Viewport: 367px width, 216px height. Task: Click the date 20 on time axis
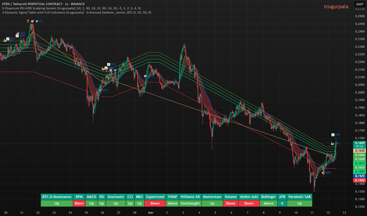pyautogui.click(x=6, y=212)
